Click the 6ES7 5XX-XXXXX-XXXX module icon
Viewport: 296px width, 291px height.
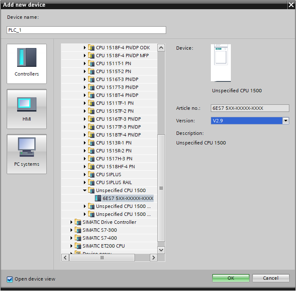[98, 198]
